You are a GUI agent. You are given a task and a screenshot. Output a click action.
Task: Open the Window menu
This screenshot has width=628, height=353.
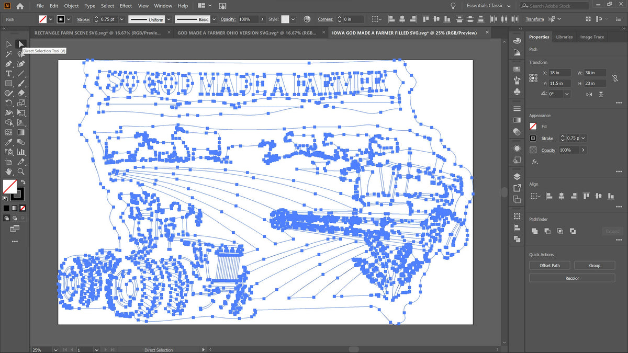click(x=163, y=6)
